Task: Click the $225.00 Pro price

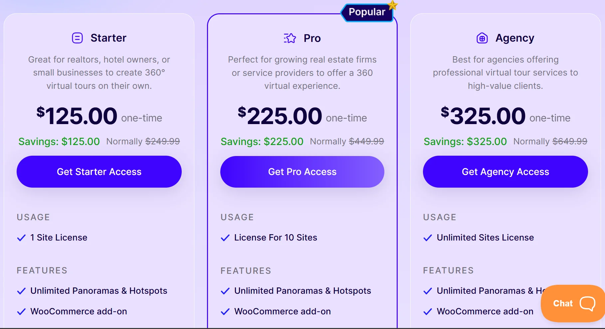Action: [280, 116]
